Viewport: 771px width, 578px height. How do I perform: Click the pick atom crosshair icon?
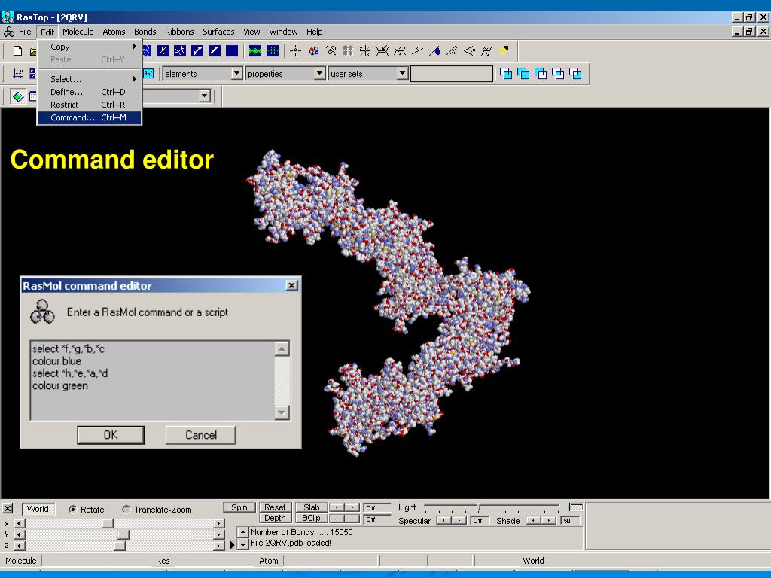click(x=295, y=50)
